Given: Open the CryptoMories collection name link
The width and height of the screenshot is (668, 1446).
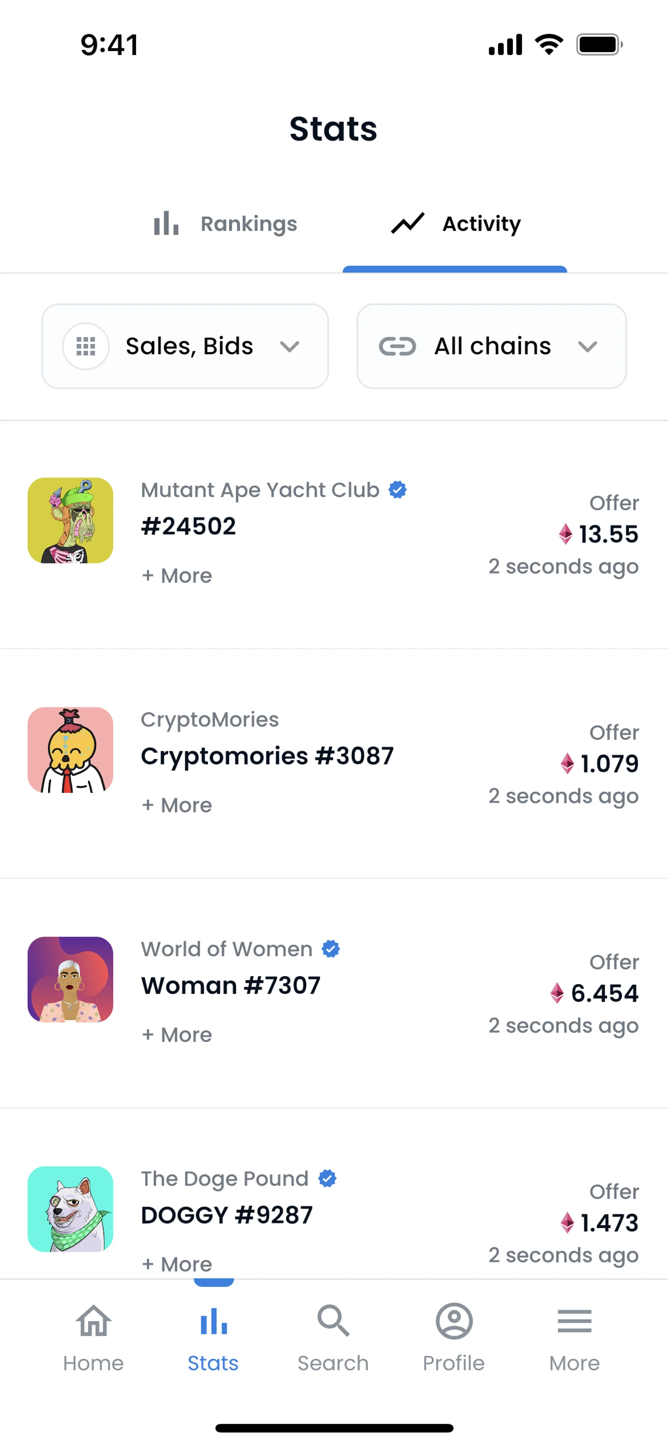Looking at the screenshot, I should [209, 720].
